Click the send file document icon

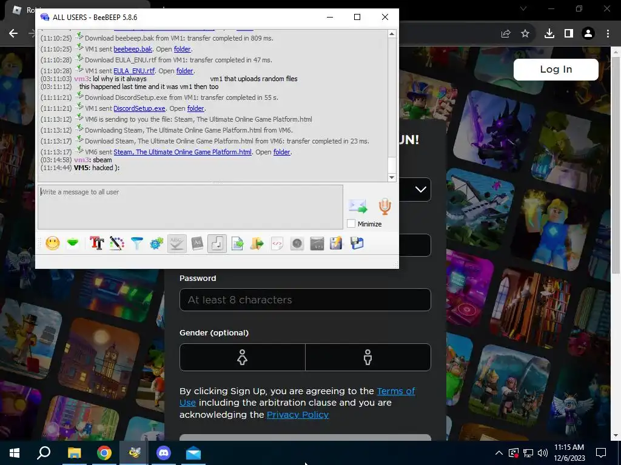(x=237, y=243)
